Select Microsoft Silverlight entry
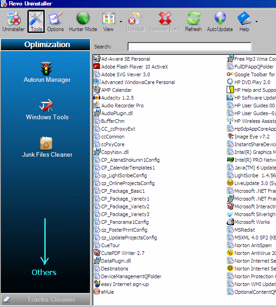This screenshot has width=276, height=307. pos(251,214)
